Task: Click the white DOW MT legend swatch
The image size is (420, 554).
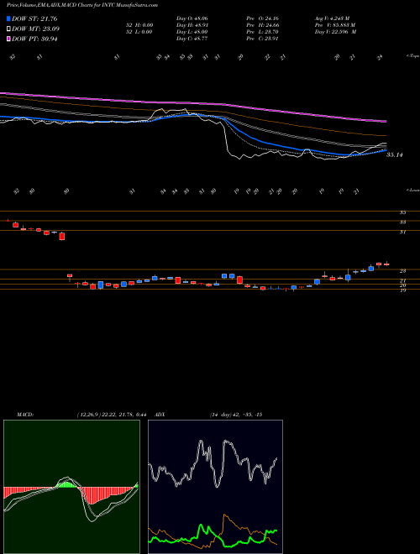Action: [x=8, y=29]
